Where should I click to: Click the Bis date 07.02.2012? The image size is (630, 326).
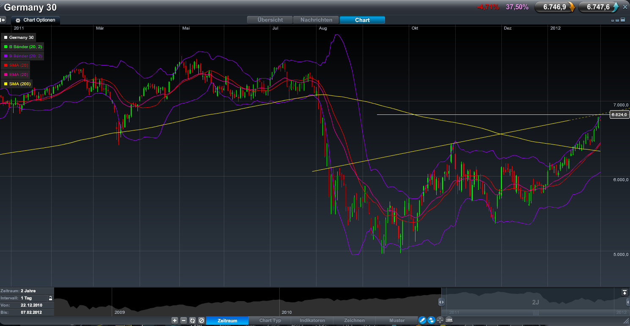tap(31, 312)
